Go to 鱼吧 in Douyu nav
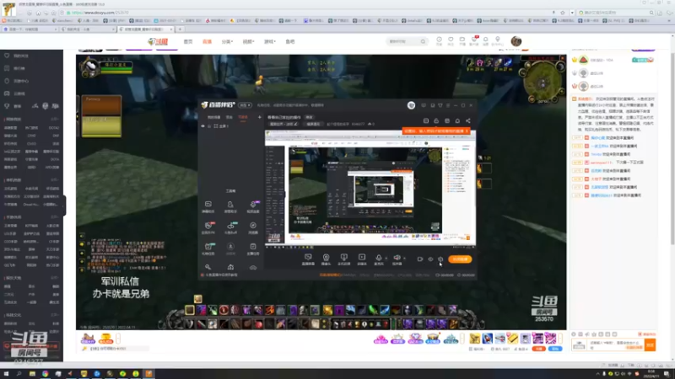675x379 pixels. (x=290, y=41)
